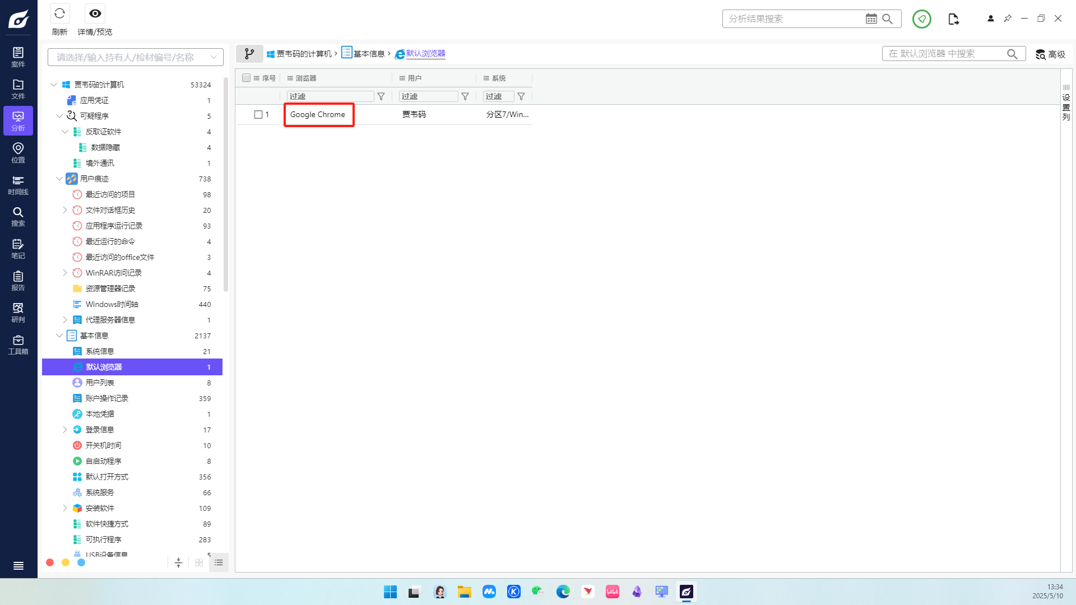Check the checkbox for row 1

point(258,114)
